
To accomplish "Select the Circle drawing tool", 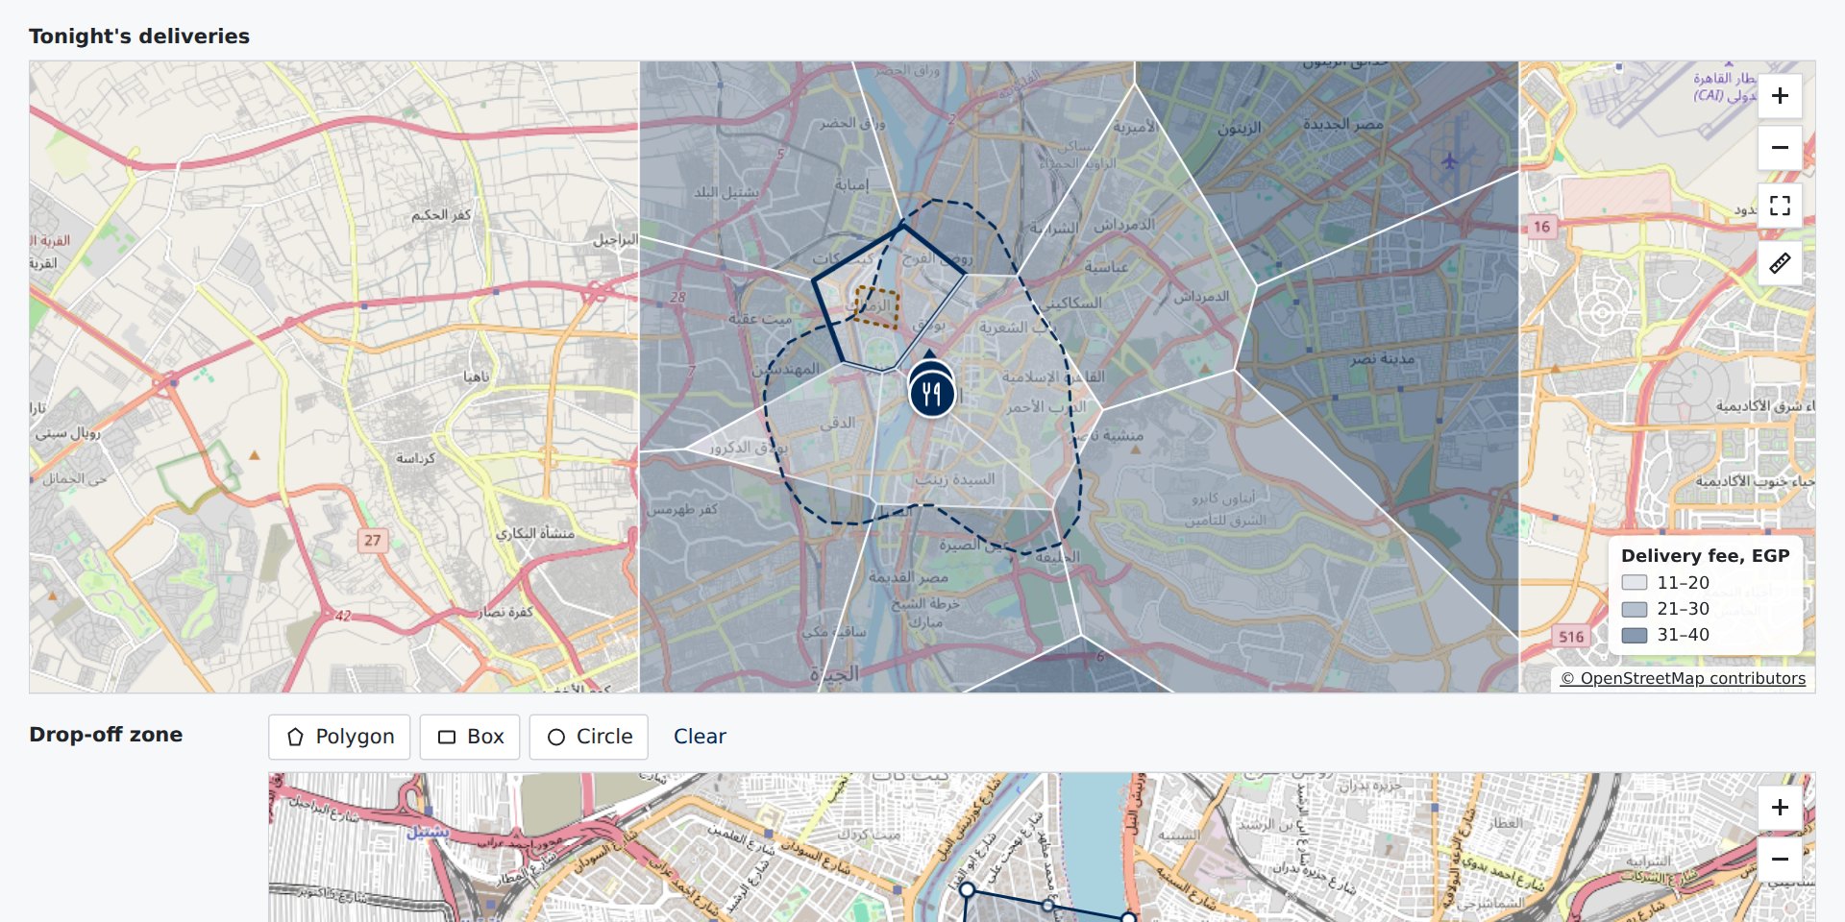I will (x=589, y=737).
